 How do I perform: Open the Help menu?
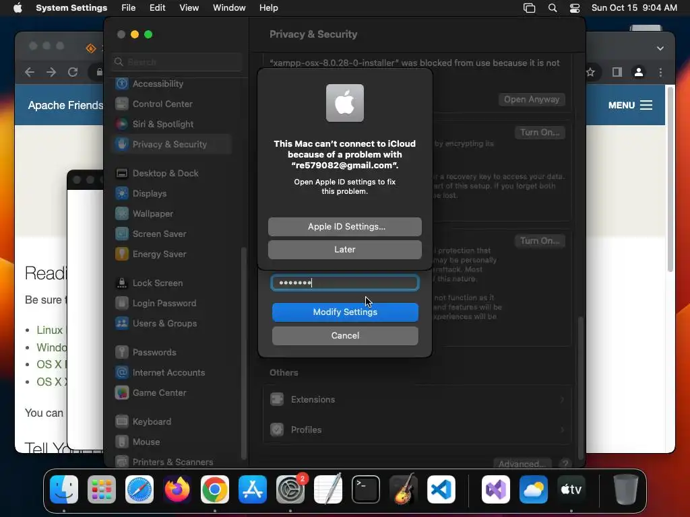(268, 8)
